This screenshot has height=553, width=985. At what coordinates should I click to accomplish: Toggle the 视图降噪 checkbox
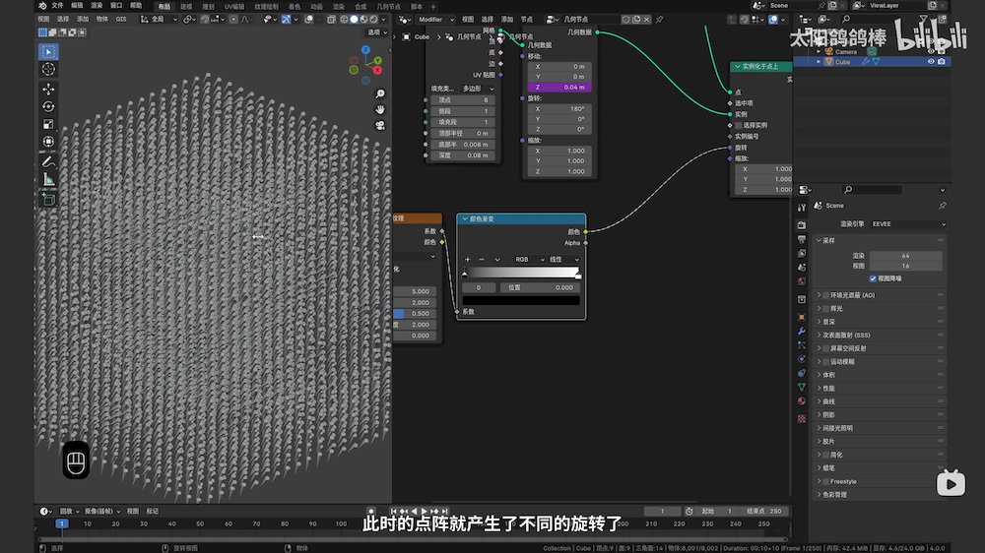(x=873, y=278)
